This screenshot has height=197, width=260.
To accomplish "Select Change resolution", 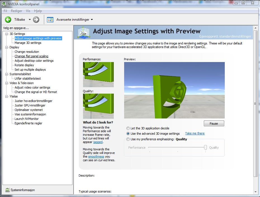I will click(27, 52).
